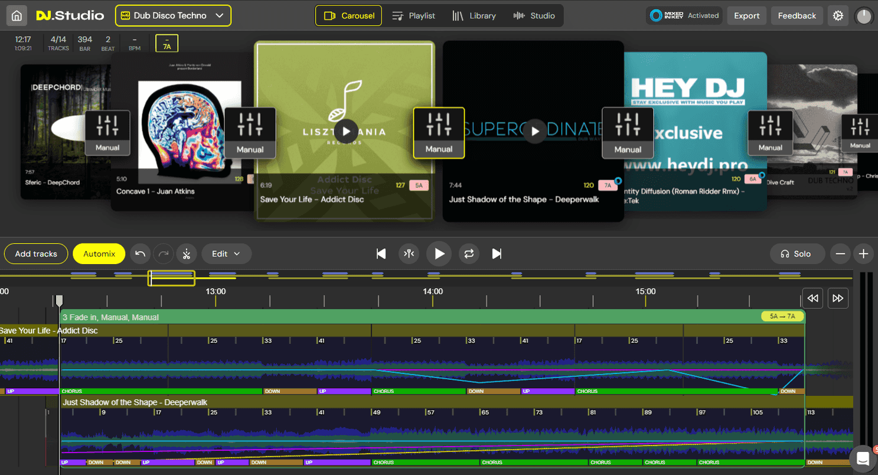
Task: Switch to the Playlist tab
Action: 414,16
